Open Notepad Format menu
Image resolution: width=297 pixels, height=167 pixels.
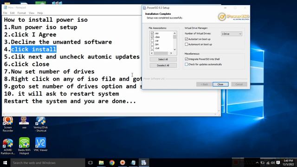22,13
